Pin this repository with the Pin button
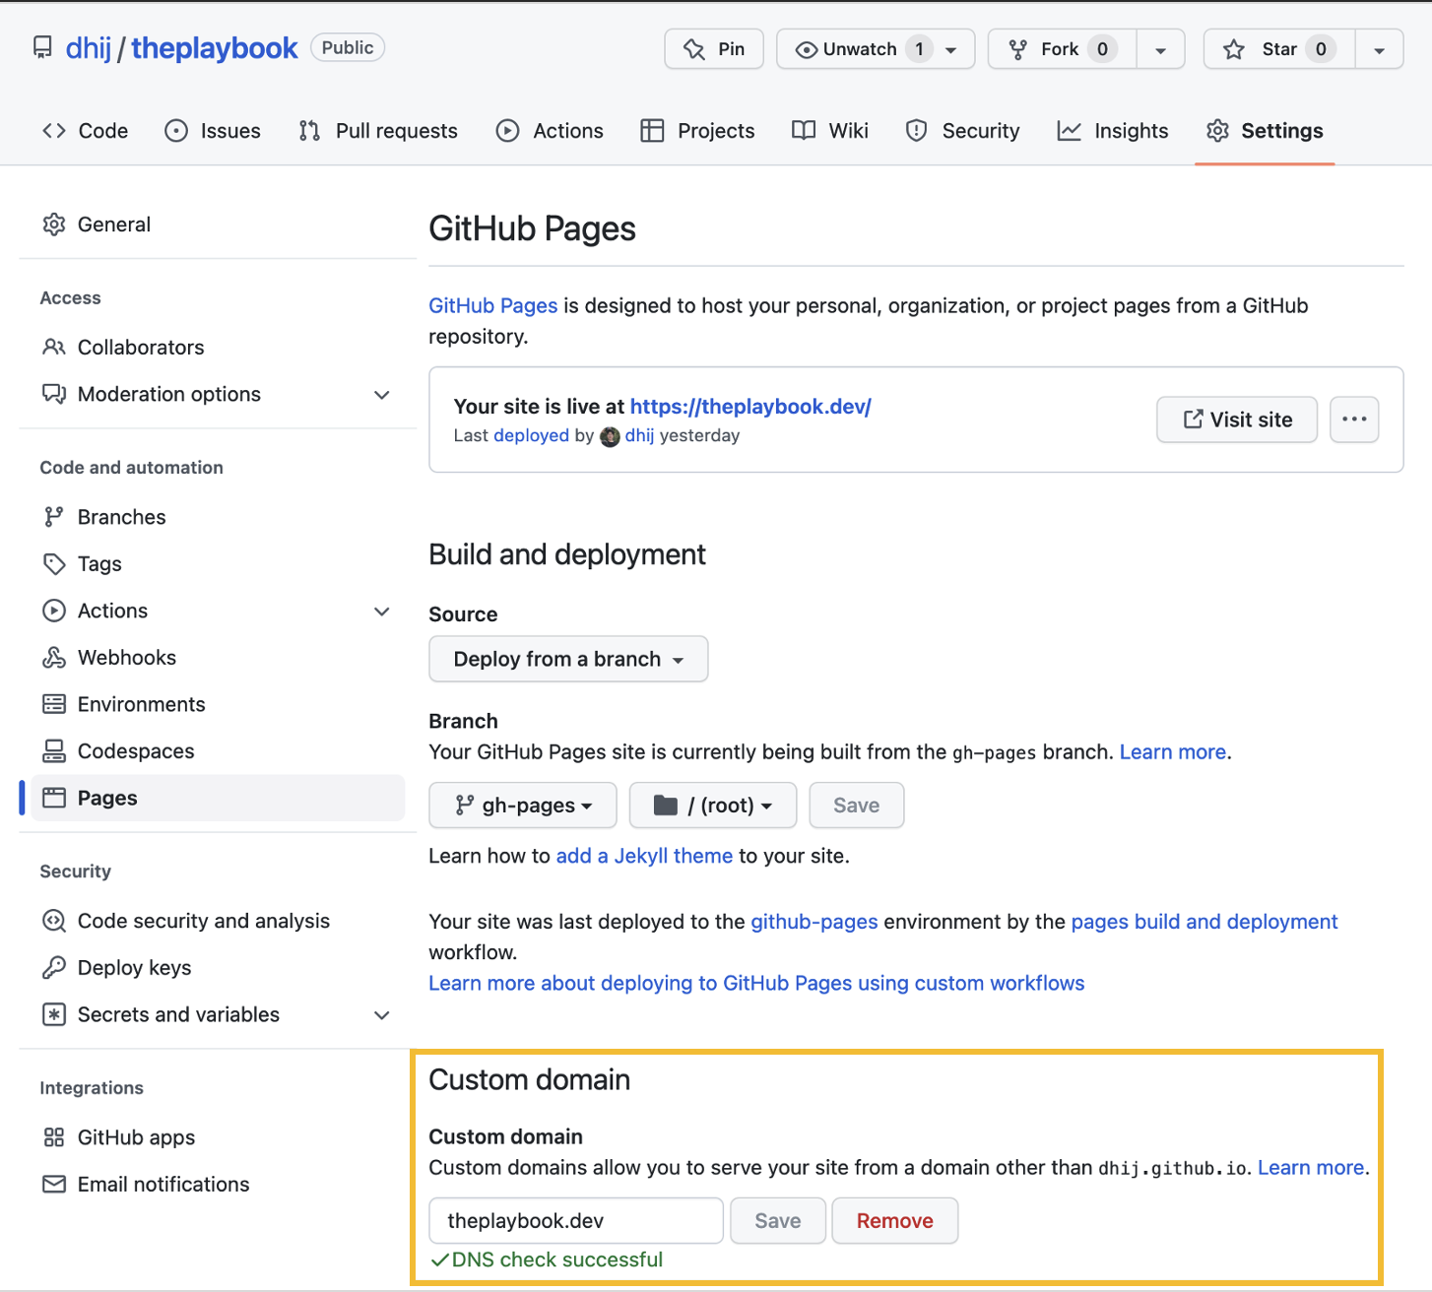The width and height of the screenshot is (1432, 1292). (x=714, y=49)
